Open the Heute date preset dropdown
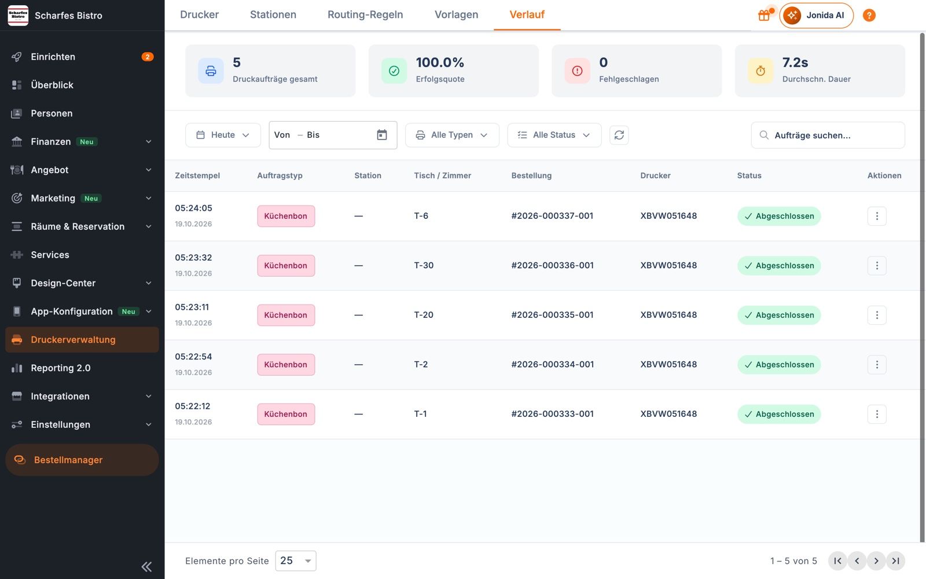This screenshot has height=579, width=926. coord(223,135)
